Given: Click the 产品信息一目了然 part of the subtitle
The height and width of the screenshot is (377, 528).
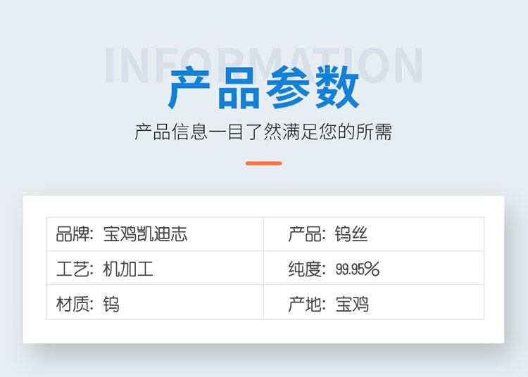Looking at the screenshot, I should [x=198, y=132].
